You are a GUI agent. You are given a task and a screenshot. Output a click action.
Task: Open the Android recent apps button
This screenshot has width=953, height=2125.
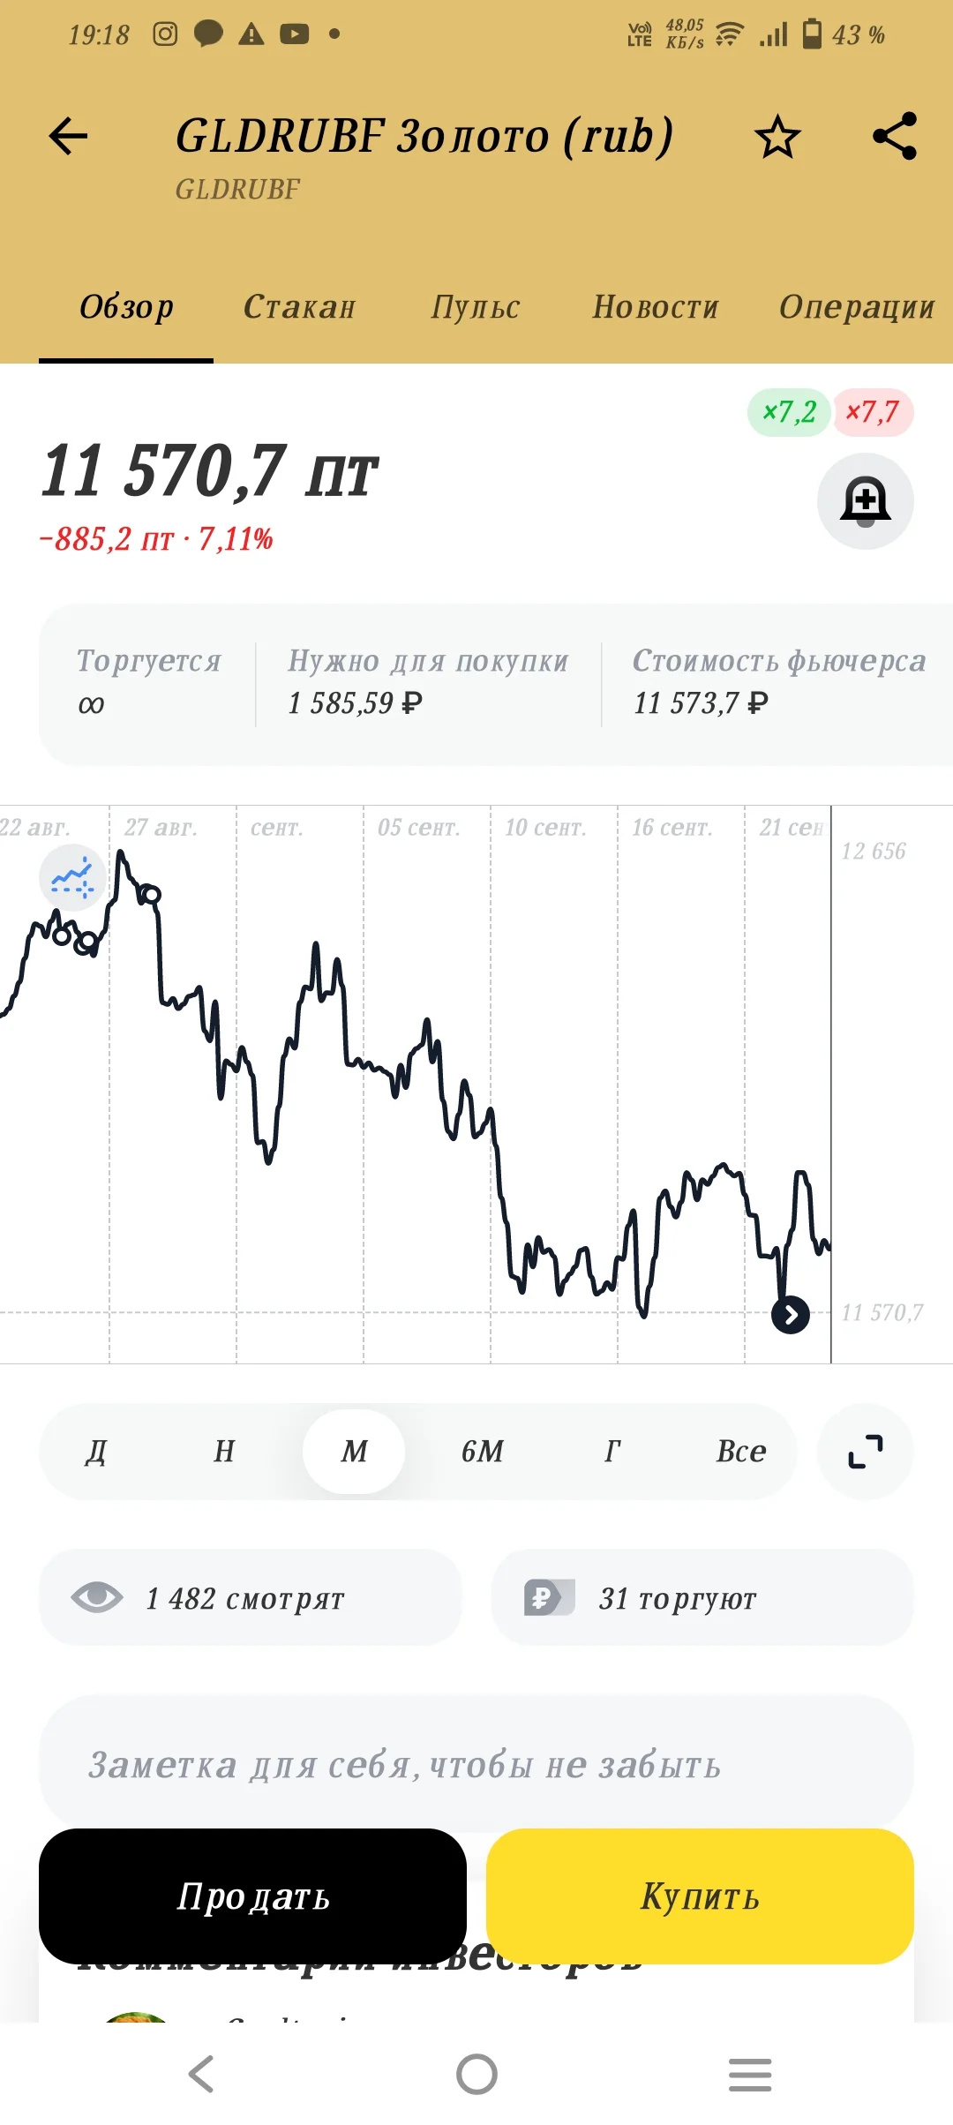(750, 2074)
